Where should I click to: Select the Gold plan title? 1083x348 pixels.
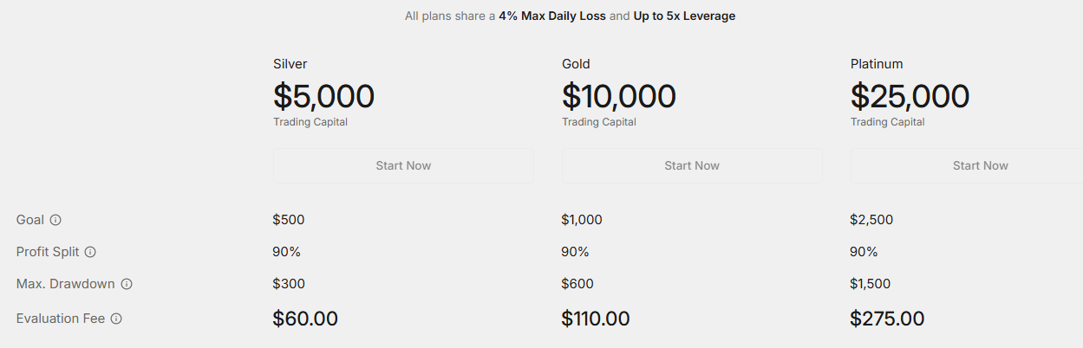pos(576,64)
